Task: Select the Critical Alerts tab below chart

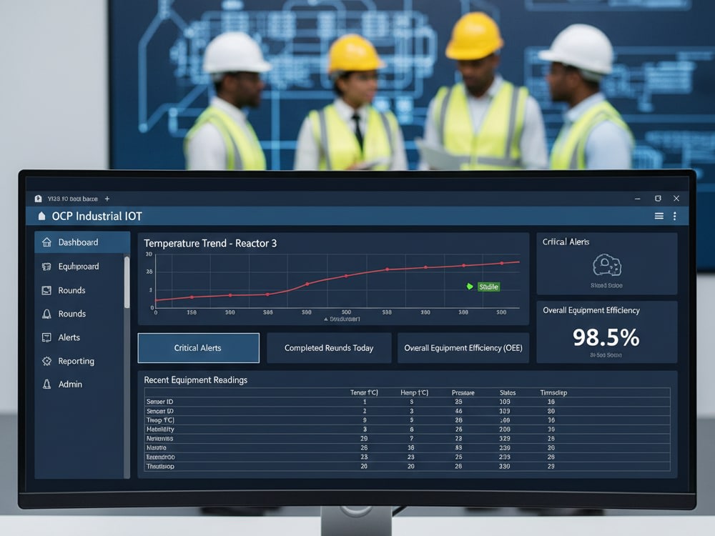Action: [198, 348]
